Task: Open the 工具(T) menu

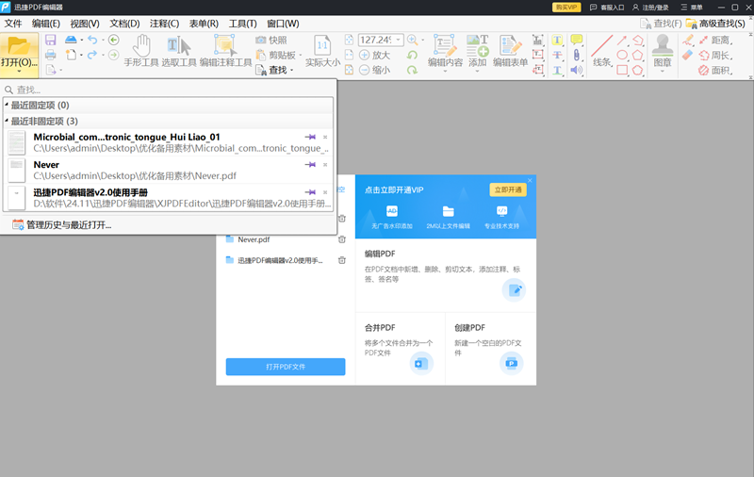Action: pyautogui.click(x=242, y=24)
